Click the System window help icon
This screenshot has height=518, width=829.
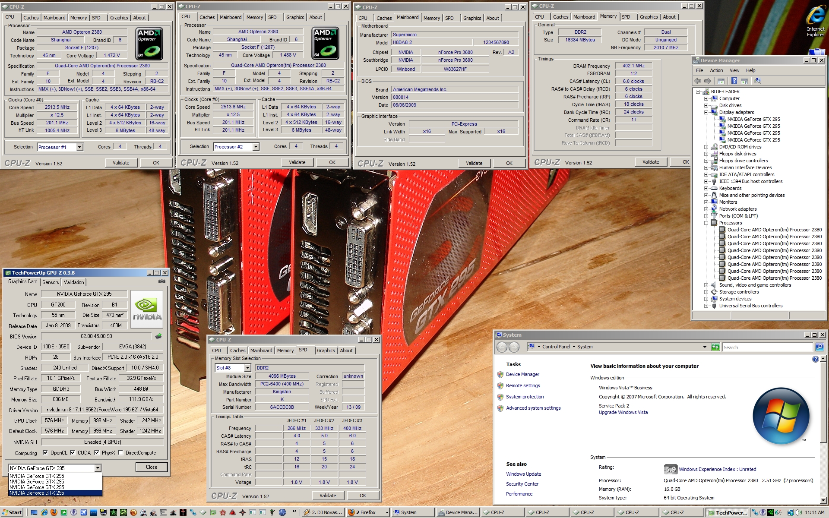pyautogui.click(x=815, y=359)
